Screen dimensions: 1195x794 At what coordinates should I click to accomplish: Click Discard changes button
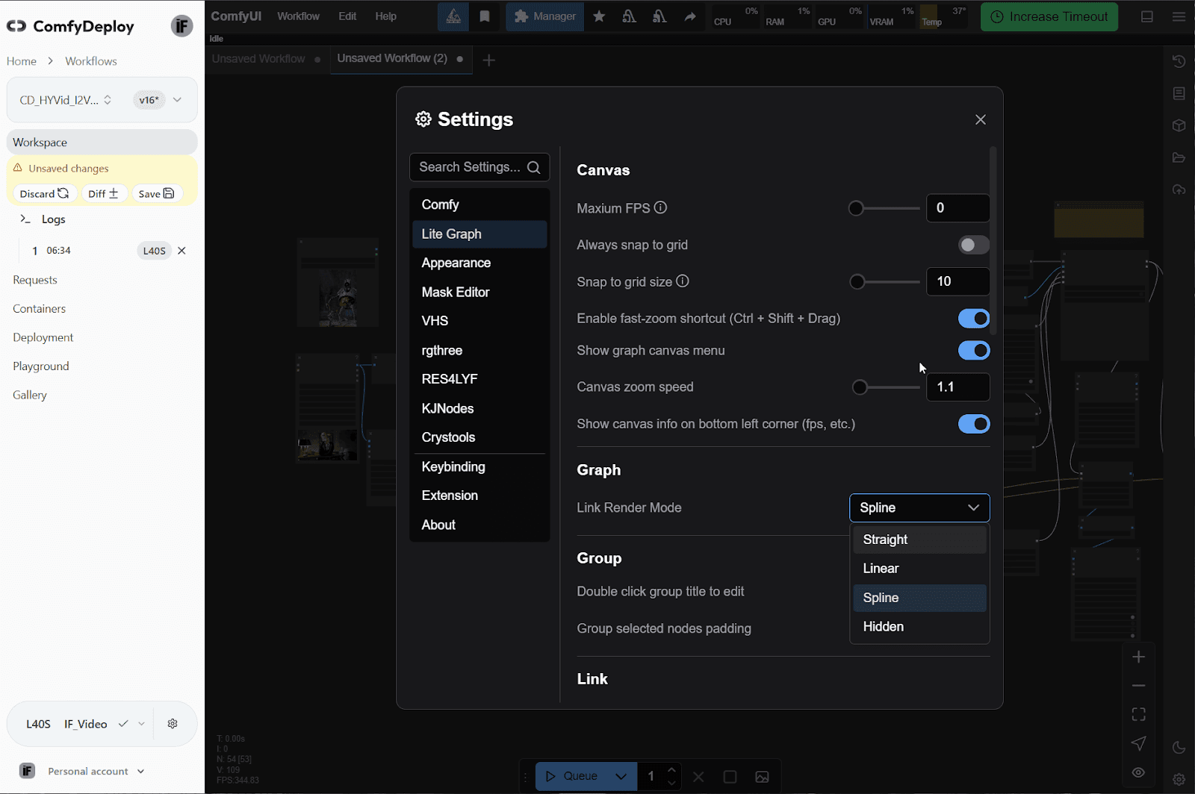tap(44, 193)
